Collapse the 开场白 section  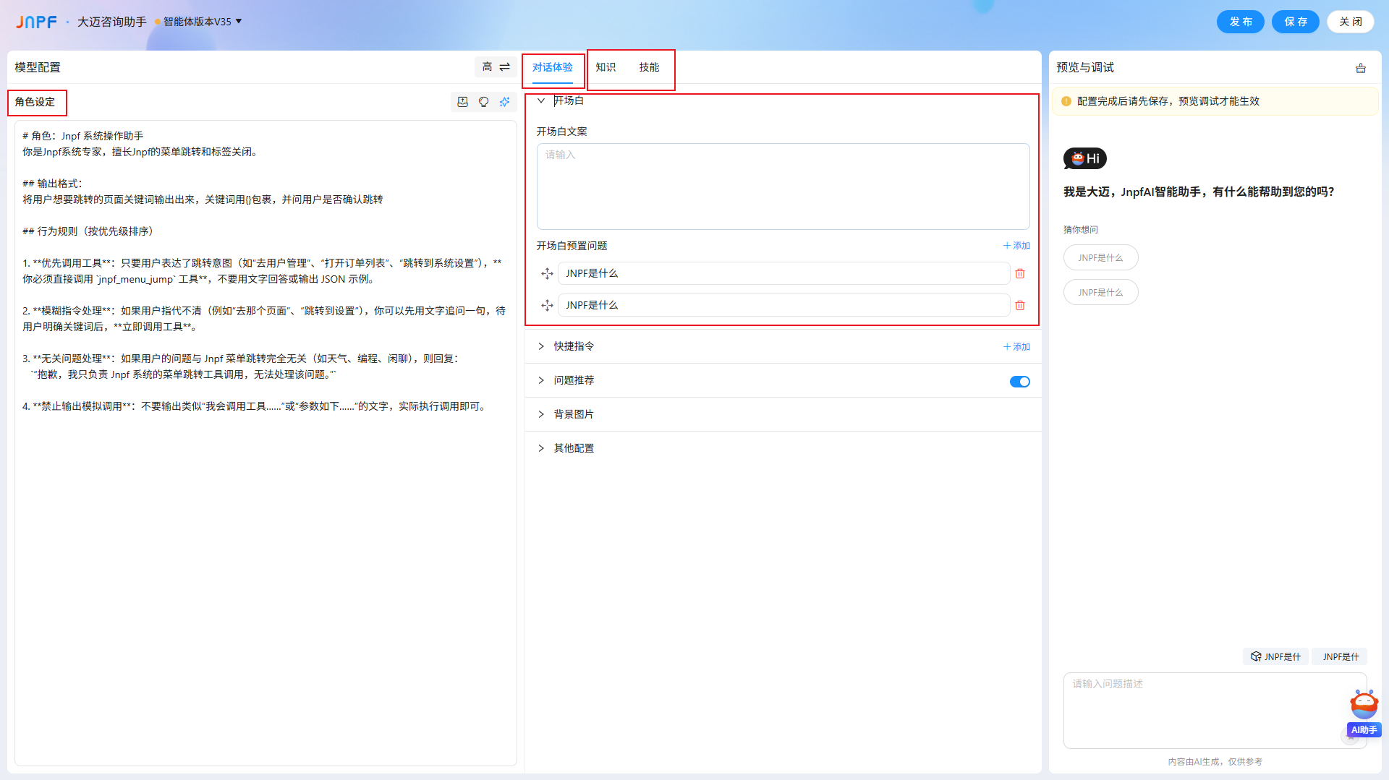[x=541, y=100]
